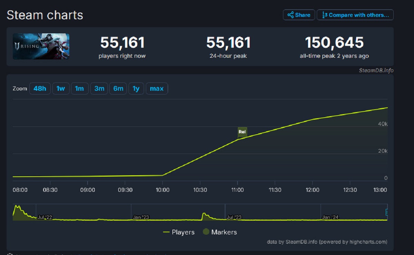Click the highcharts.com data credit text

[327, 242]
